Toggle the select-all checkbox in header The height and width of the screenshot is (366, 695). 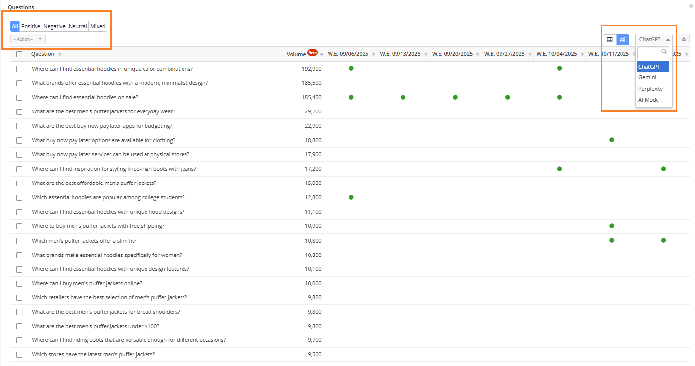pyautogui.click(x=19, y=54)
